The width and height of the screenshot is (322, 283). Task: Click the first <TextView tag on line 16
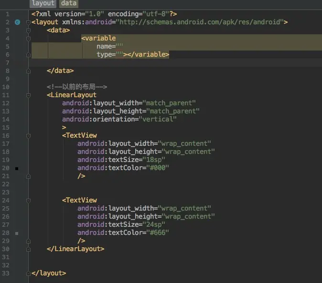click(x=79, y=135)
